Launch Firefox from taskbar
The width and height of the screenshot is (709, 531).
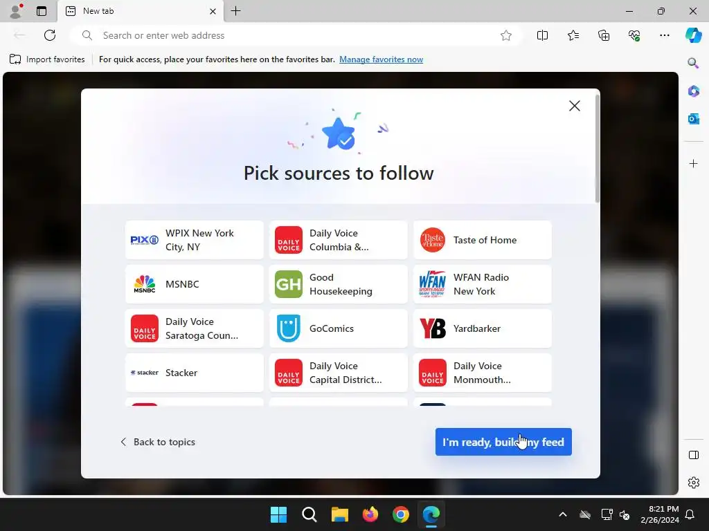click(x=370, y=514)
